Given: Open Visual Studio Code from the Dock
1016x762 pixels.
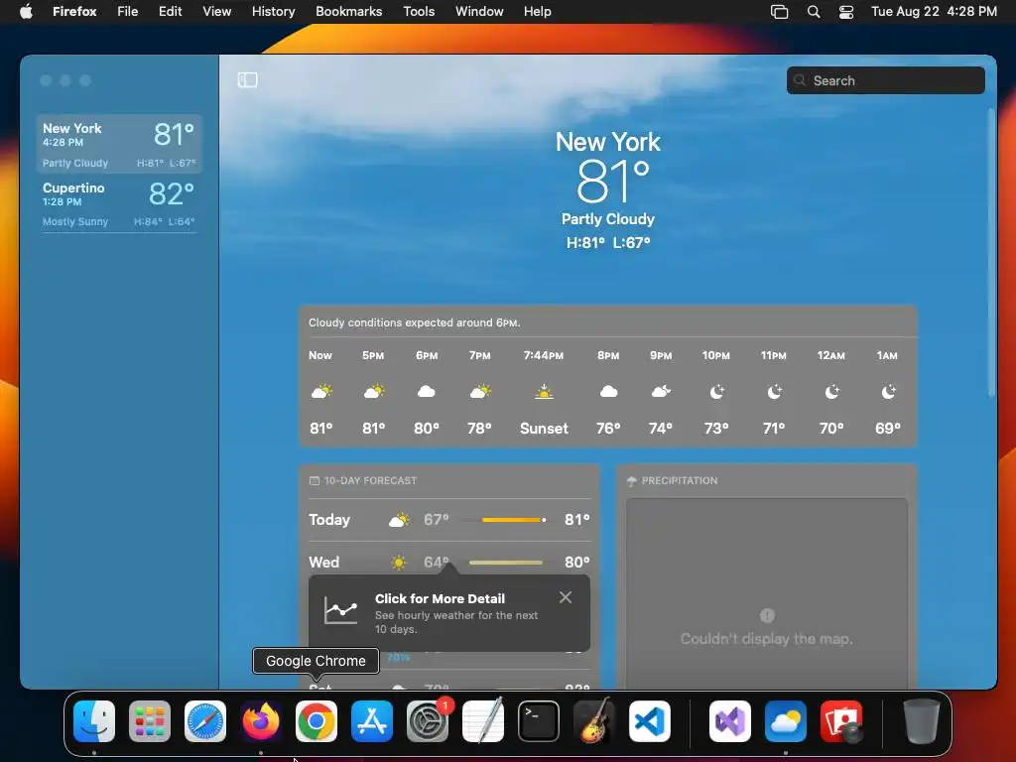Looking at the screenshot, I should pyautogui.click(x=650, y=721).
